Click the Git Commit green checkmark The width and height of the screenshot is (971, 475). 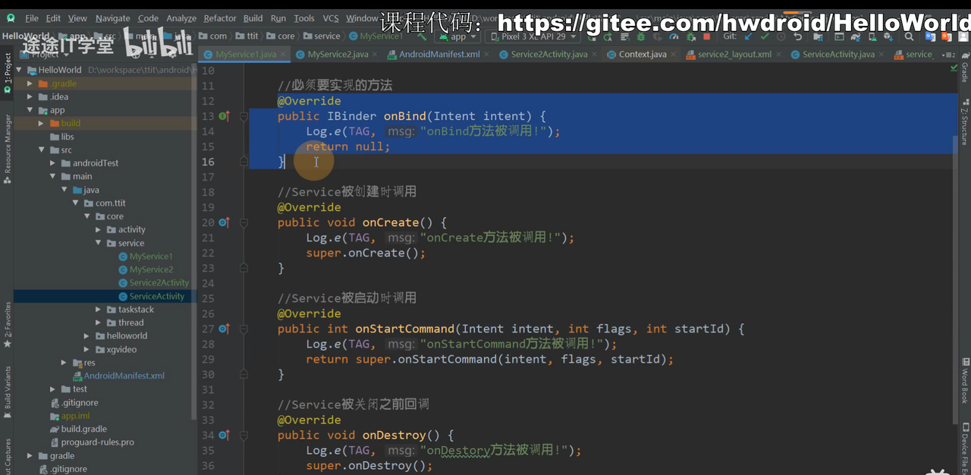(765, 36)
